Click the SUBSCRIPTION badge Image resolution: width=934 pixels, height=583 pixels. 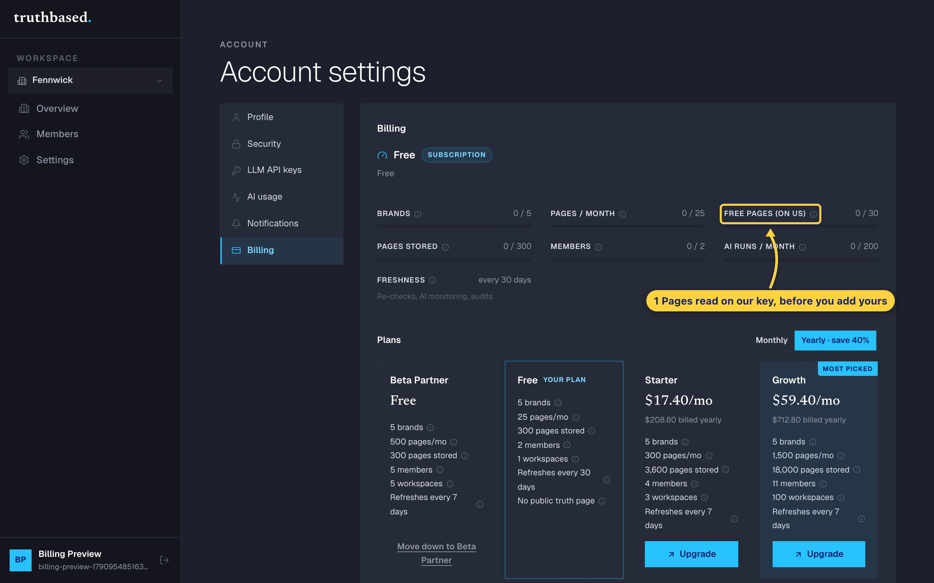[457, 155]
